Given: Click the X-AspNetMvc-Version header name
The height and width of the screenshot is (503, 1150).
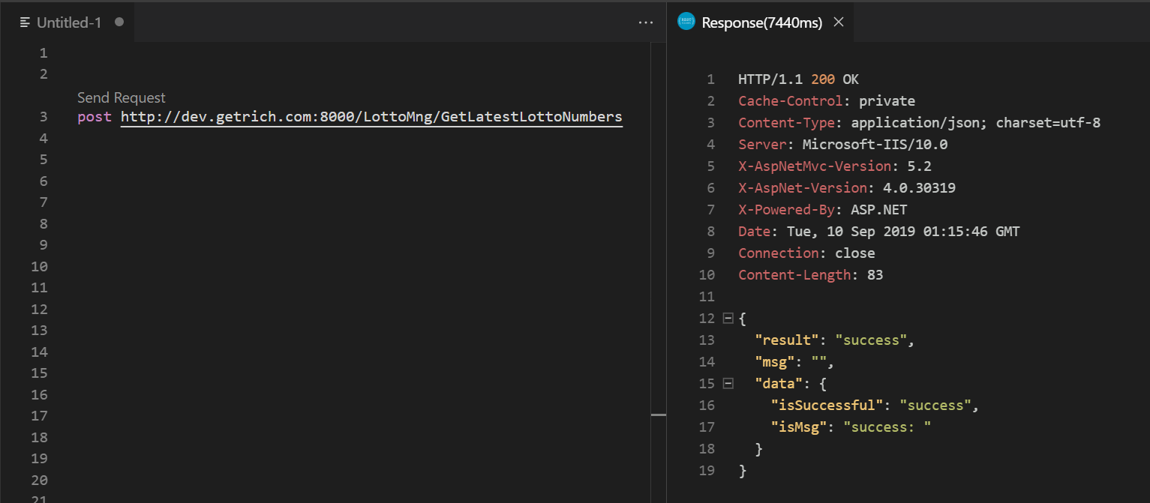Looking at the screenshot, I should point(815,166).
